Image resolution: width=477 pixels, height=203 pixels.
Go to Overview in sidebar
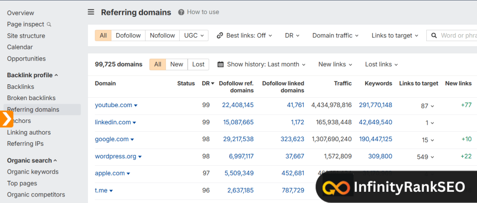click(20, 13)
